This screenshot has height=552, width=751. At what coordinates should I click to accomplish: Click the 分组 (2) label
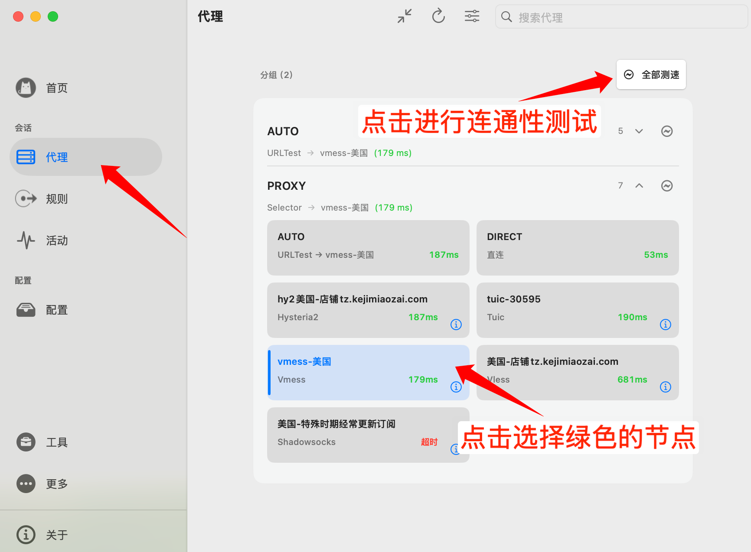pos(276,75)
